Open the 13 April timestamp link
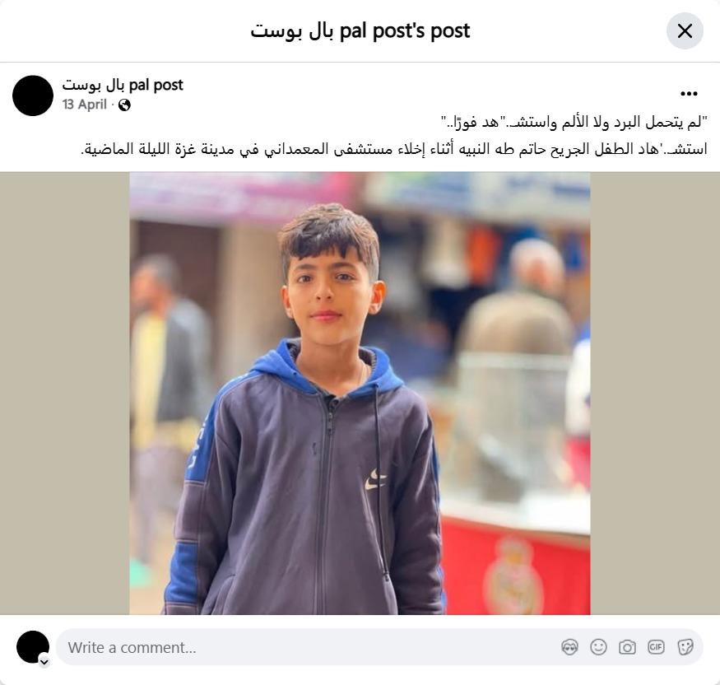The width and height of the screenshot is (720, 685). click(85, 105)
